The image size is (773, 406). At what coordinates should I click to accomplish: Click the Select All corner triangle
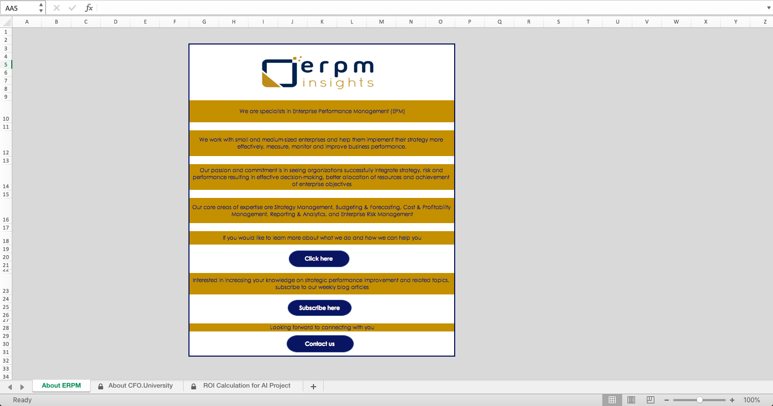[x=6, y=22]
